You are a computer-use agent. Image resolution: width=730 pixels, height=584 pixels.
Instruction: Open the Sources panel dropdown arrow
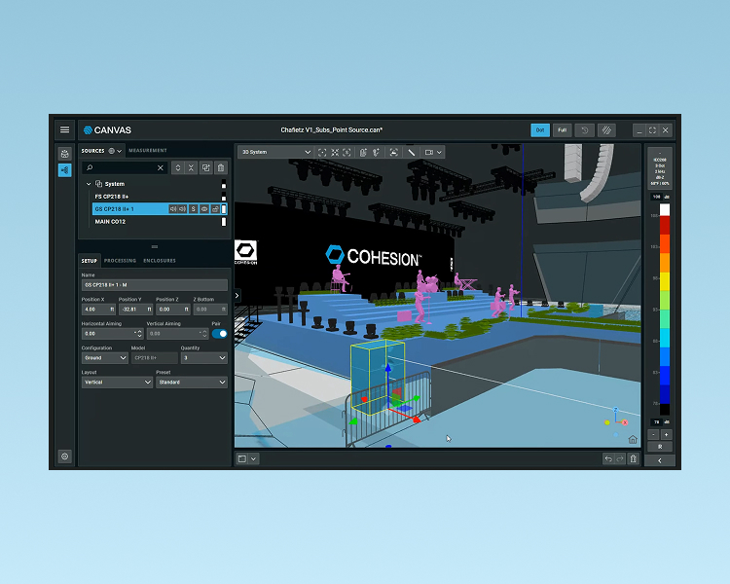coord(119,151)
